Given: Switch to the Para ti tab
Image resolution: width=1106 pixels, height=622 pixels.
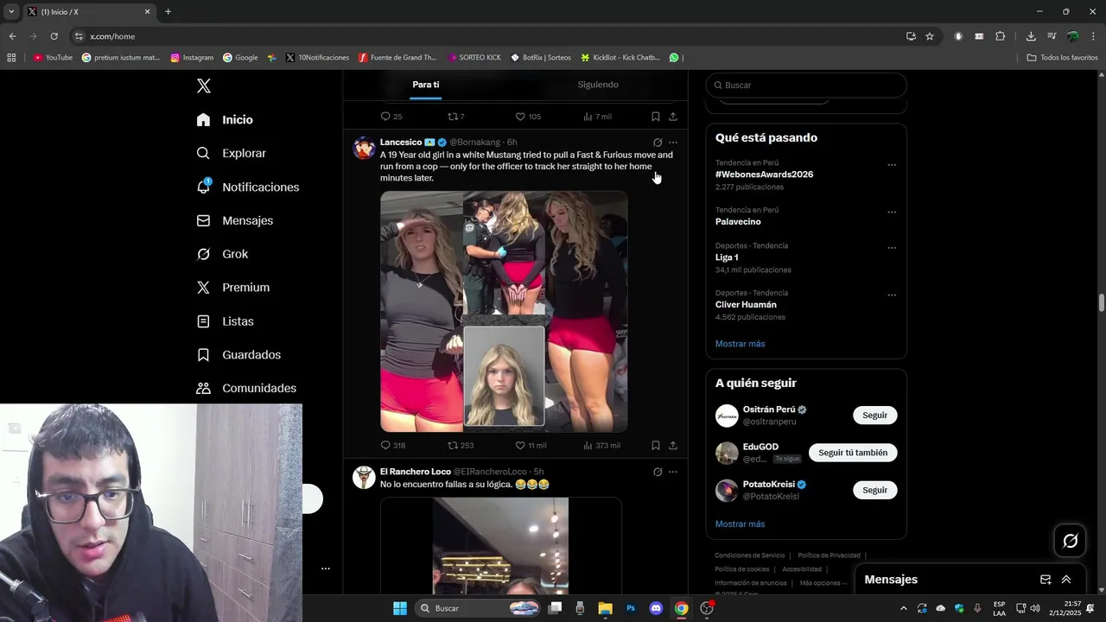Looking at the screenshot, I should point(426,85).
